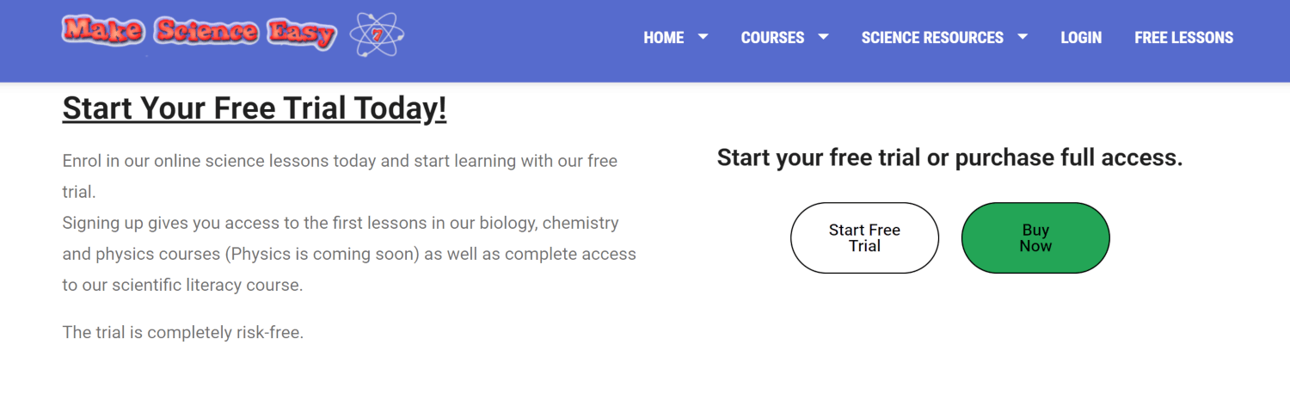This screenshot has width=1290, height=394.
Task: Click the 'Enrol in our online science lessons' sentence
Action: point(202,161)
